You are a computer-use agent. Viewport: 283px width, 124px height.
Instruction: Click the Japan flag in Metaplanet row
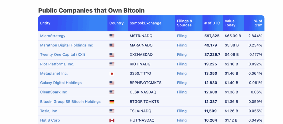click(112, 74)
